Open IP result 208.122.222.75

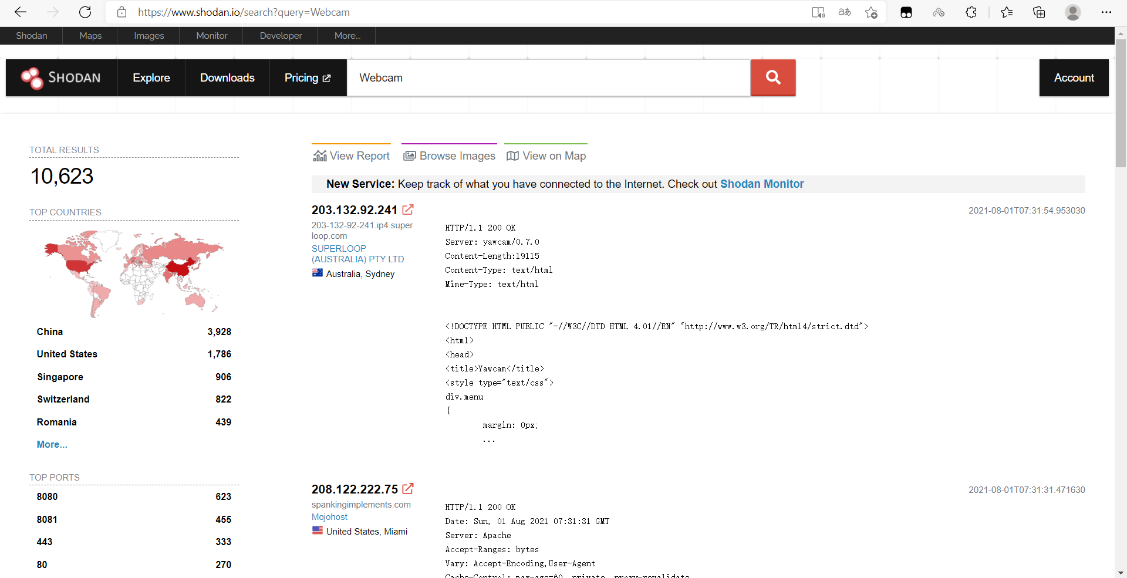pos(355,489)
